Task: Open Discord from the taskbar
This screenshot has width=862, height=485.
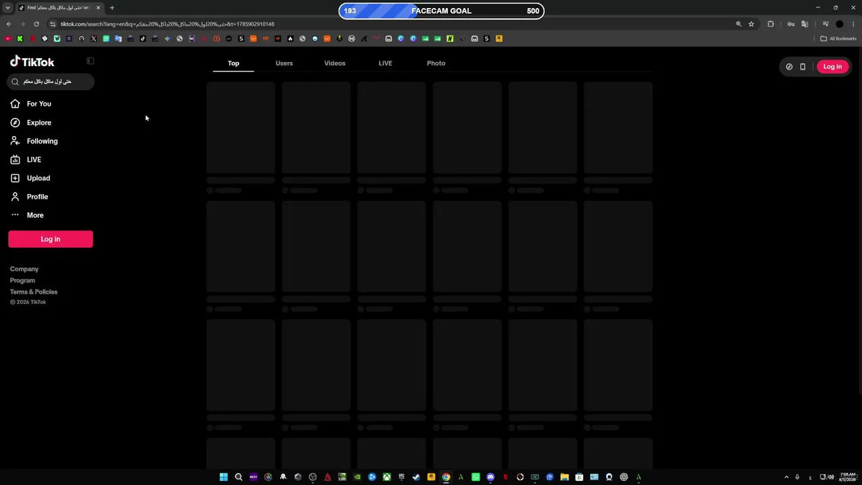Action: tap(490, 477)
